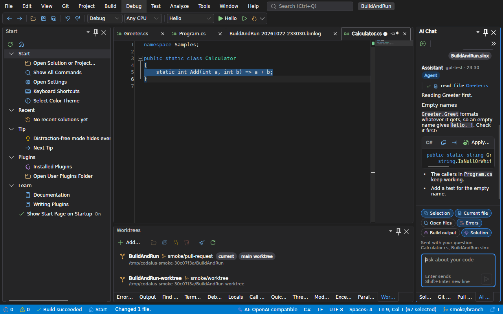Image resolution: width=503 pixels, height=314 pixels.
Task: Click the Apply... button in AI Chat
Action: pyautogui.click(x=476, y=142)
